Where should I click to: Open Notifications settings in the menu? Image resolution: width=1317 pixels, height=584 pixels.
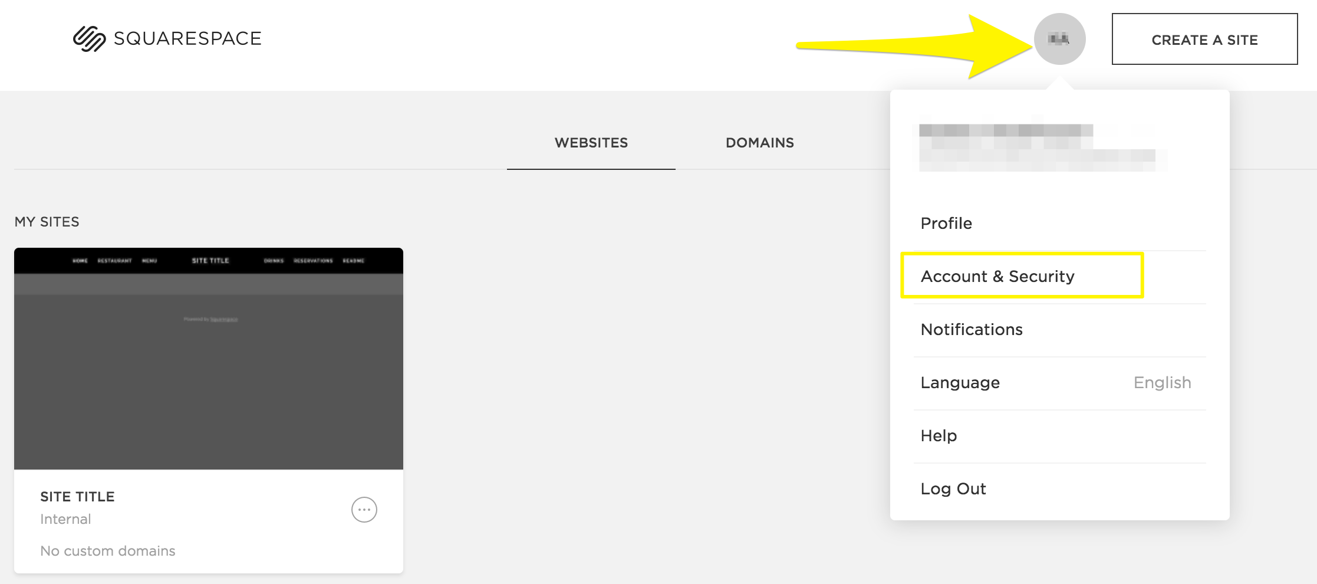tap(1059, 330)
